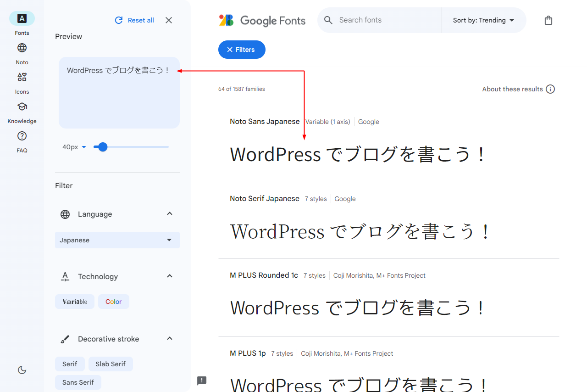Open the Noto Serif Japanese font name
The image size is (587, 392).
(265, 199)
